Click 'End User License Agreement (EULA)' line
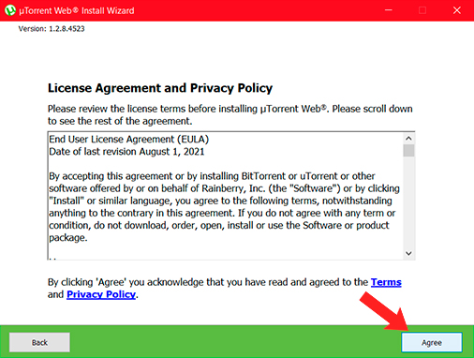This screenshot has height=358, width=474. pyautogui.click(x=128, y=139)
